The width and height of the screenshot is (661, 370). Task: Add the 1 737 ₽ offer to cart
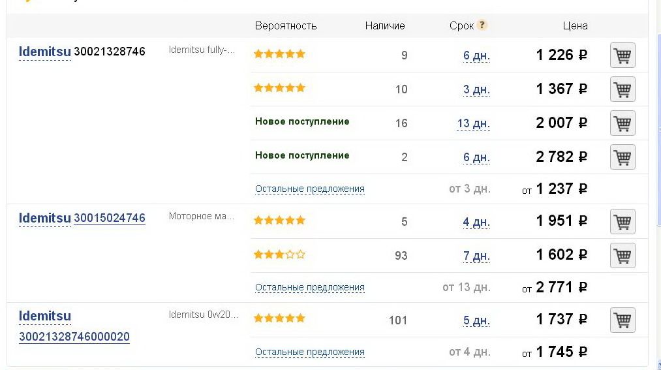coord(623,320)
